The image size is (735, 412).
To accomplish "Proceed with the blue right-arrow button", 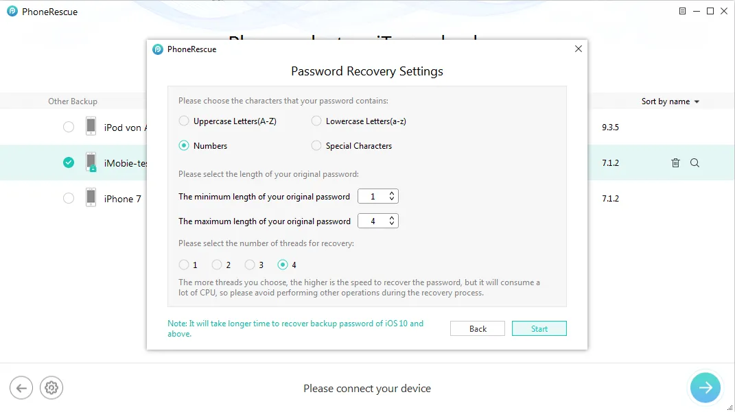I will point(705,387).
